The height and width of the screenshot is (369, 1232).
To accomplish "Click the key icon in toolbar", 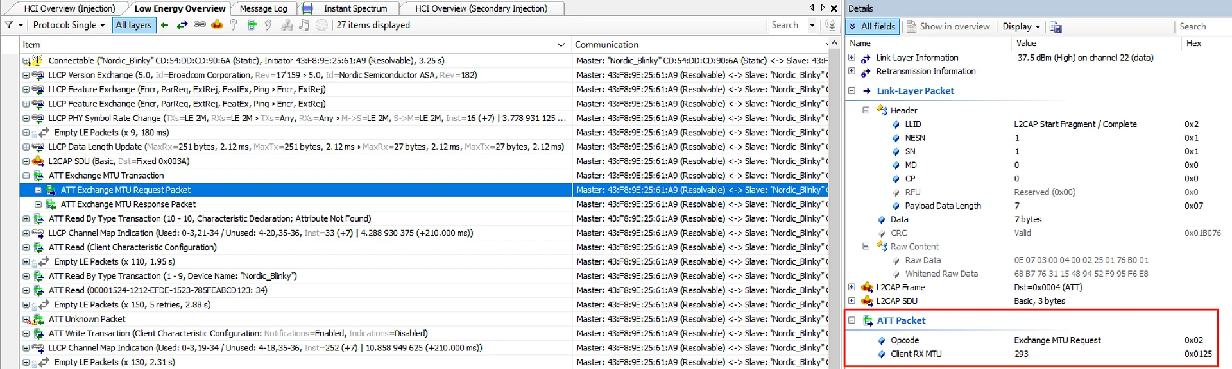I will (x=234, y=25).
